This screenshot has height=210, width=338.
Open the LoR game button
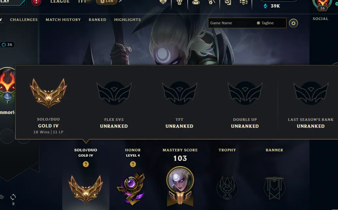pyautogui.click(x=106, y=2)
